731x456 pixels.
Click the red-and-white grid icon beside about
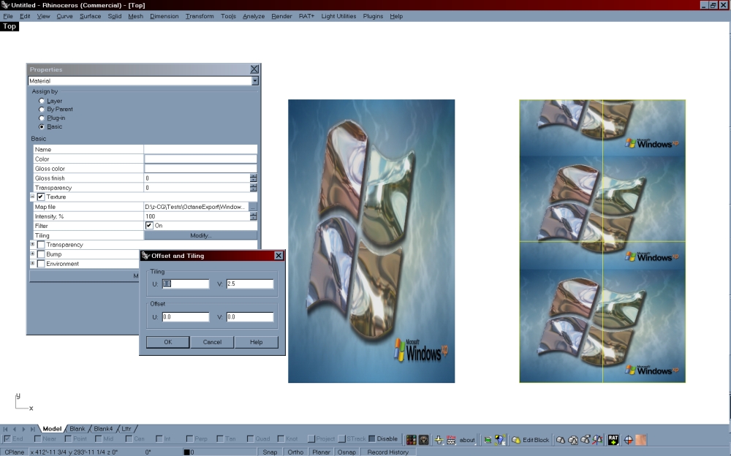point(451,440)
